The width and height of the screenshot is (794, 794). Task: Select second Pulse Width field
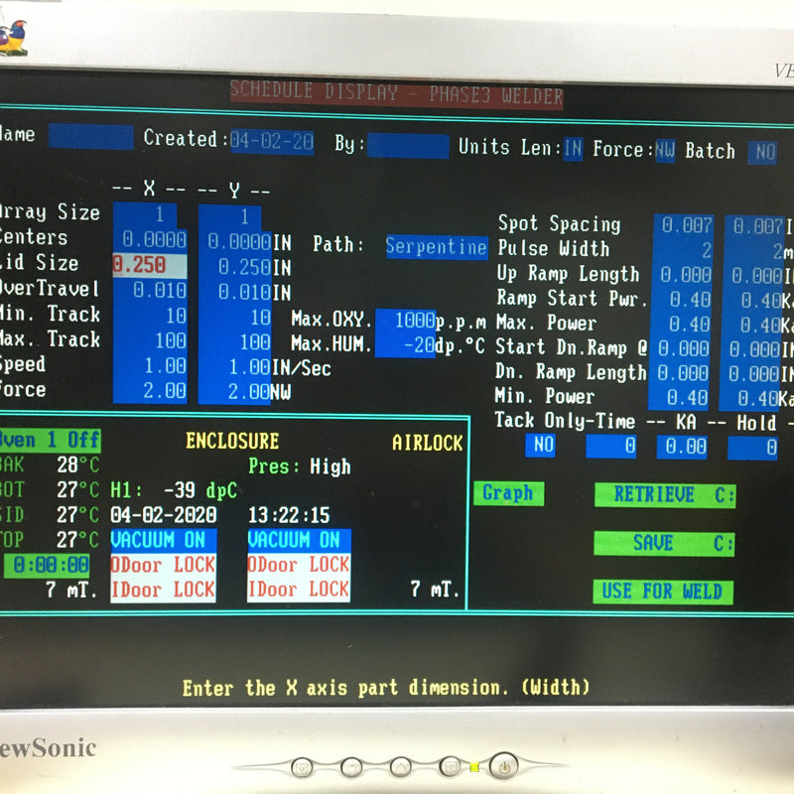[x=754, y=252]
